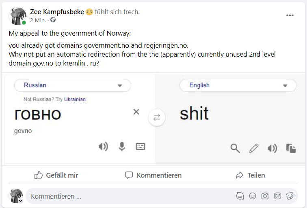Open the commenter profile picture switcher
The image size is (307, 208).
click(16, 196)
